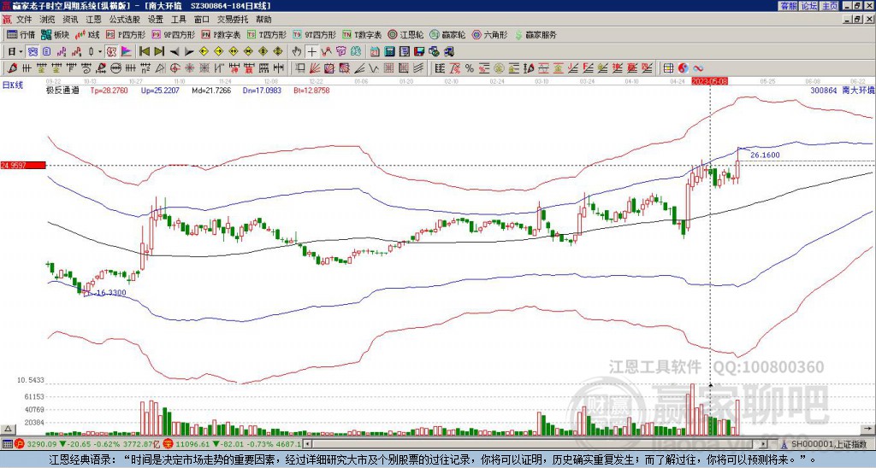Open the 文件 menu
Viewport: 876px width, 468px height.
pyautogui.click(x=24, y=20)
